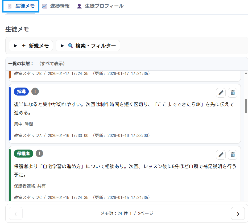
Task: Click the exclamation icon beside 保護者 badge
Action: click(39, 153)
